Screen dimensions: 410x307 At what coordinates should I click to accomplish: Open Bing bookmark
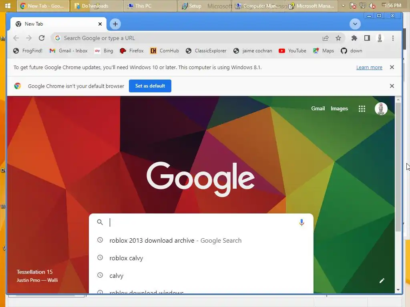pos(104,51)
